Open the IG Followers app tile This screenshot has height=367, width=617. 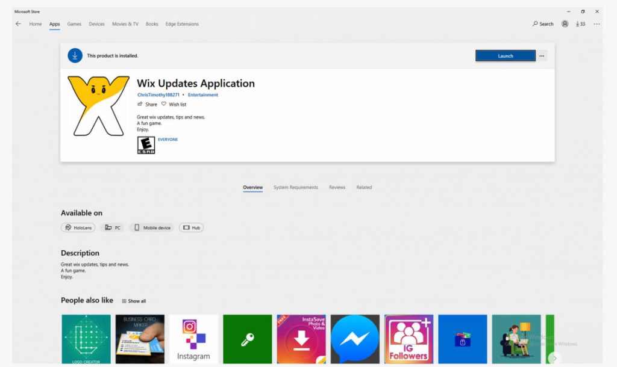click(409, 339)
